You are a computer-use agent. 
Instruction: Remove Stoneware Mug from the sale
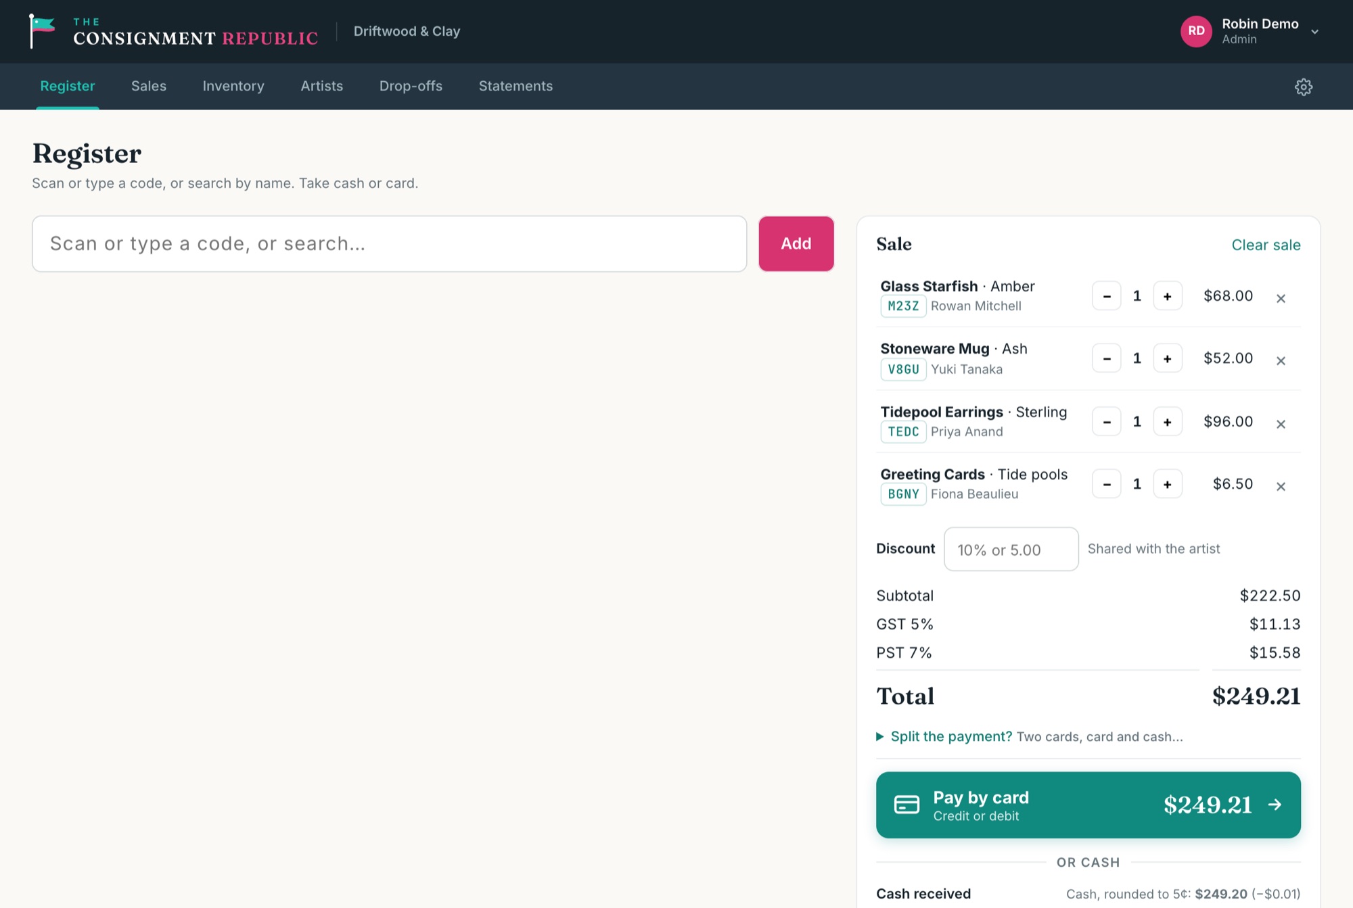tap(1281, 361)
